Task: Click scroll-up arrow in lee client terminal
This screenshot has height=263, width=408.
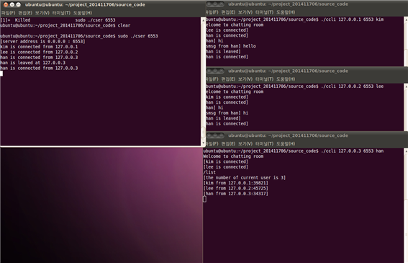Action: [x=406, y=86]
